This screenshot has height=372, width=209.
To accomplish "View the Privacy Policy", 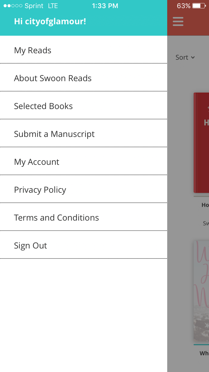I will tap(40, 190).
